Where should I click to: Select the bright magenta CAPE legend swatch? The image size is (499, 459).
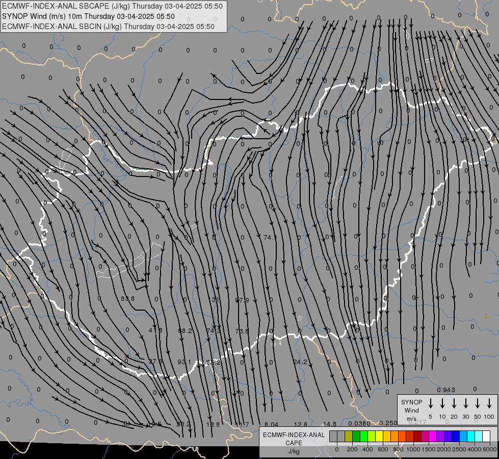tap(433, 437)
